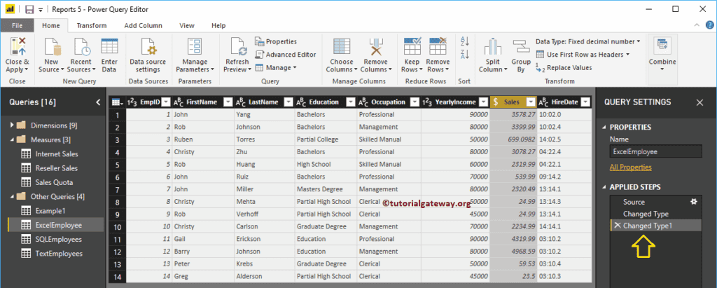This screenshot has width=717, height=288.
Task: Delete the Changed Type1 step
Action: [618, 225]
